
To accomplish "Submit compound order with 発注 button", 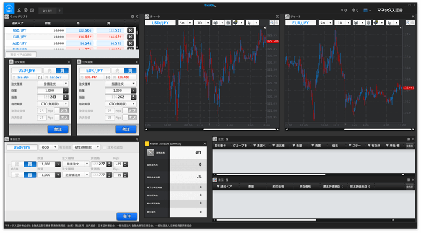I will tap(127, 216).
